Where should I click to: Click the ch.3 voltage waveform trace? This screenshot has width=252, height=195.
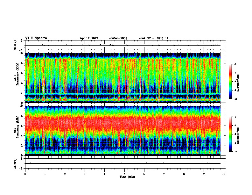[x=123, y=163]
